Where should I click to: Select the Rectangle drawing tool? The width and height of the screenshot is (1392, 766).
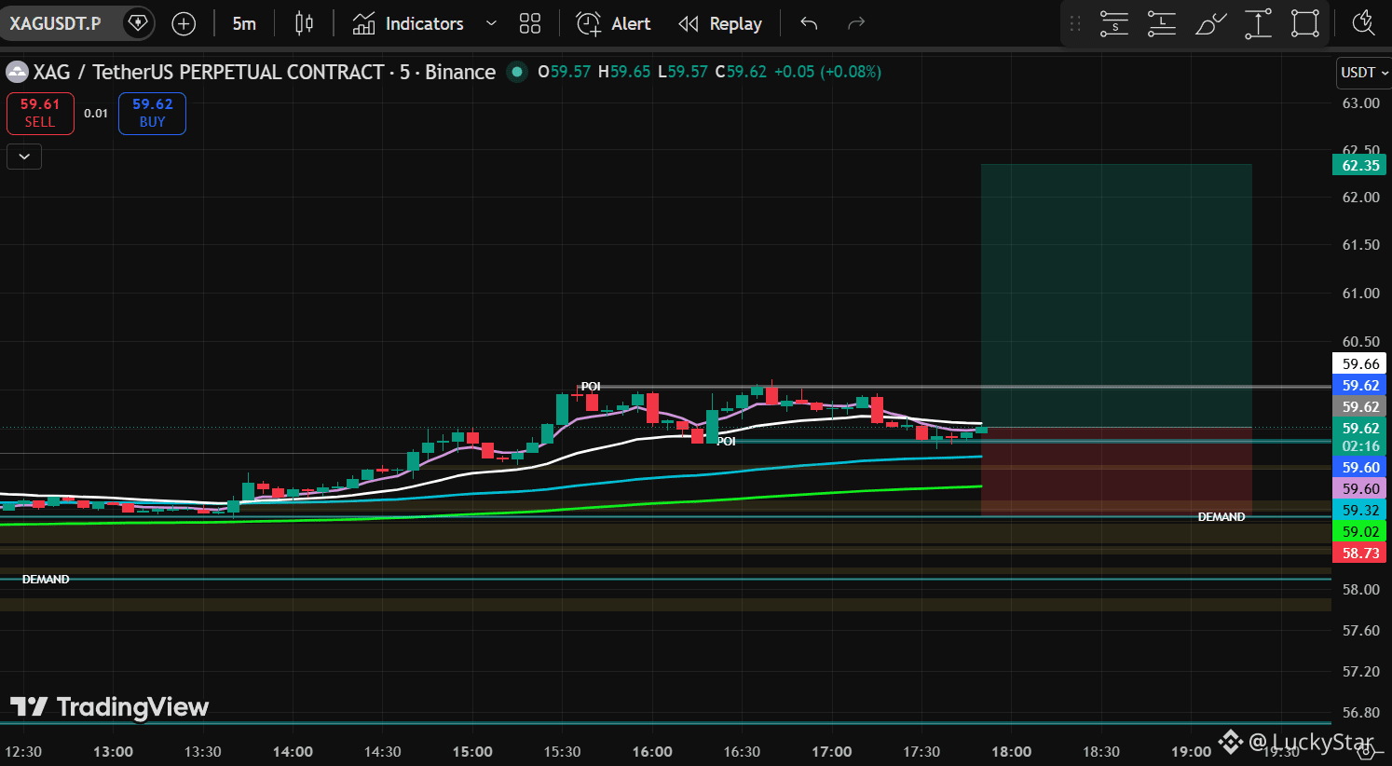[1305, 23]
